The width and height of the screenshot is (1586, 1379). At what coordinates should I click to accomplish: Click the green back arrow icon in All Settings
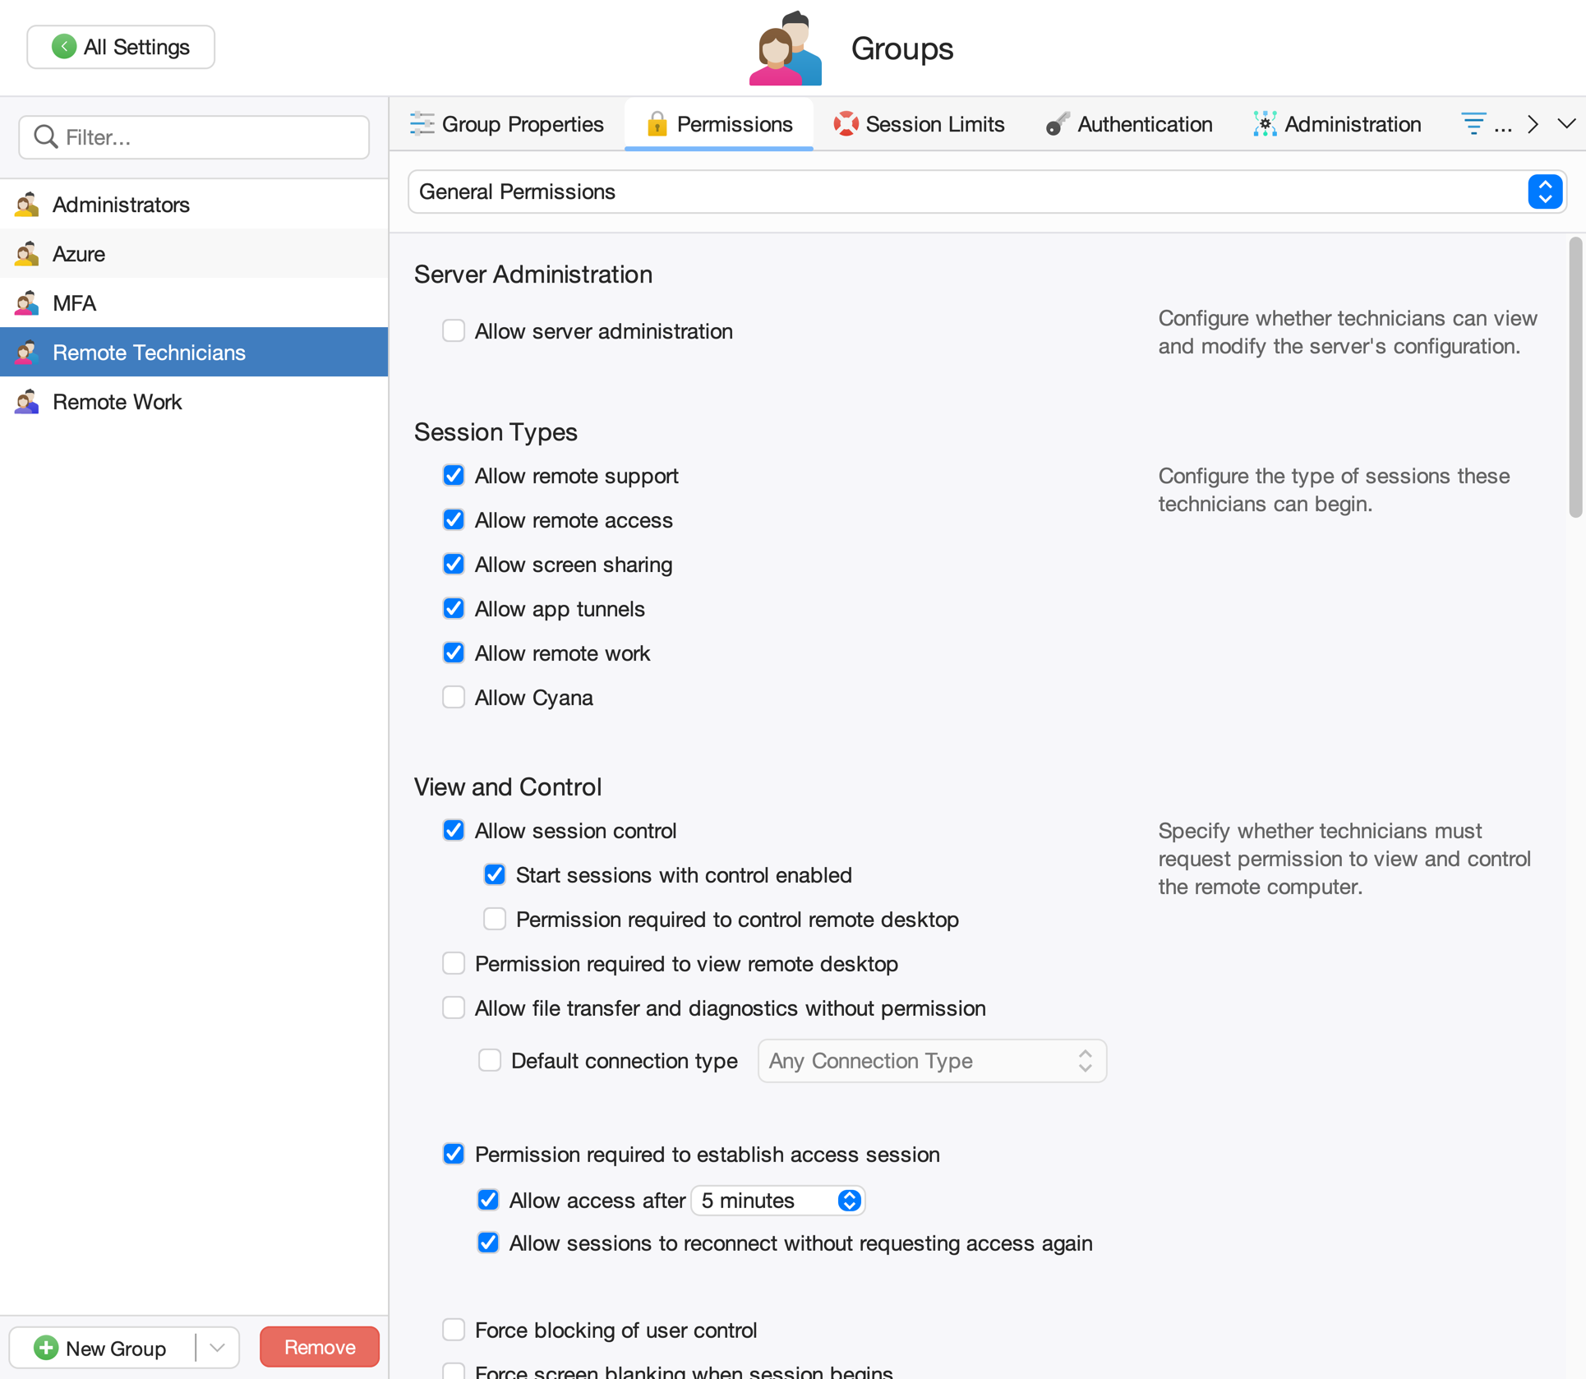pos(64,47)
